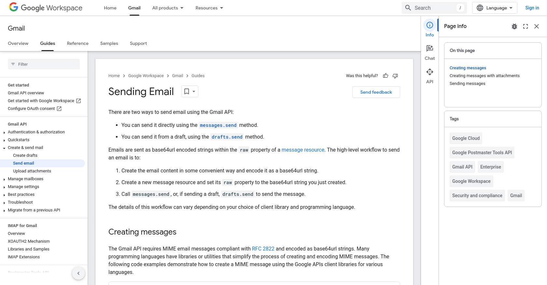Expand the Quickstarts section
This screenshot has height=285, width=547.
(x=4, y=140)
